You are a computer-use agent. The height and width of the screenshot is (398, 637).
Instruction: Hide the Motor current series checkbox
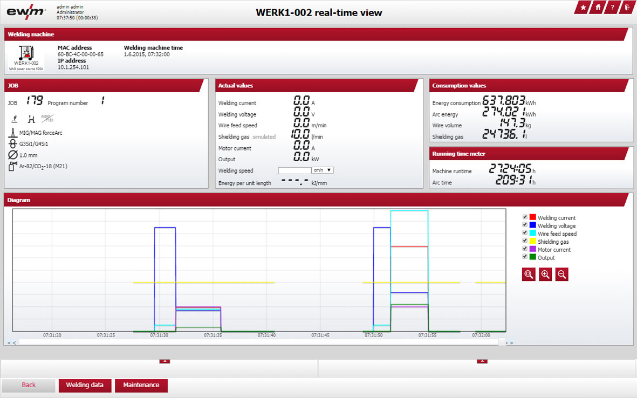525,249
